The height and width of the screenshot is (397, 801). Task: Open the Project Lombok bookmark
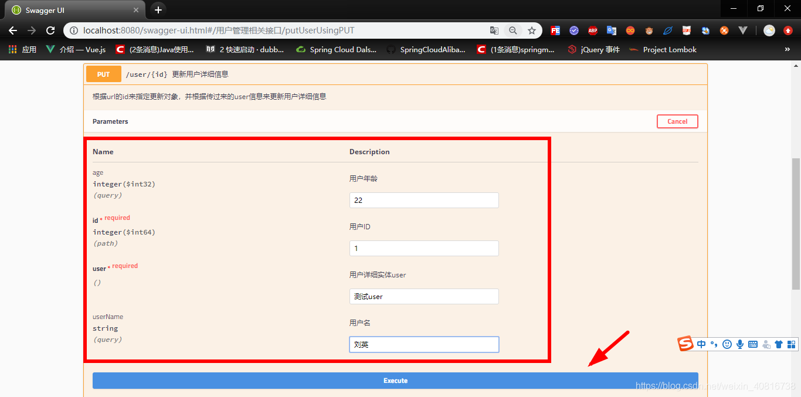point(663,50)
